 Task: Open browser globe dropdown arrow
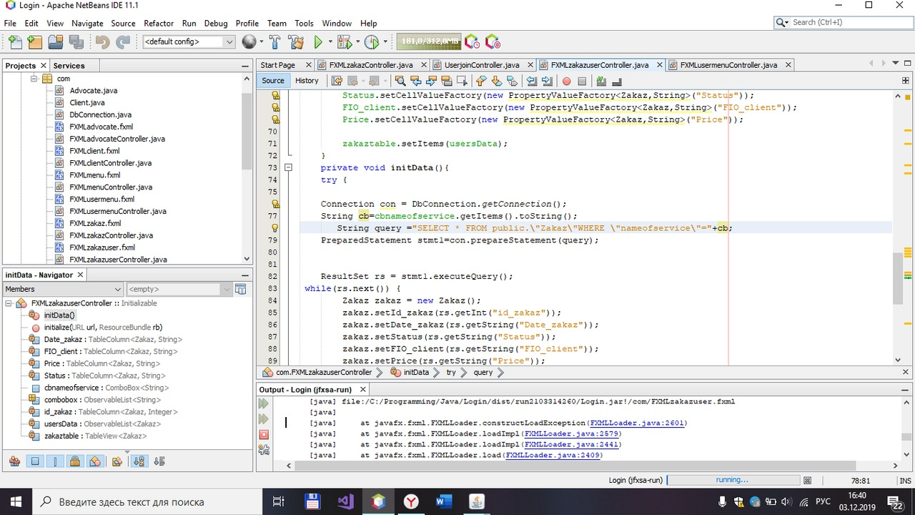click(262, 42)
